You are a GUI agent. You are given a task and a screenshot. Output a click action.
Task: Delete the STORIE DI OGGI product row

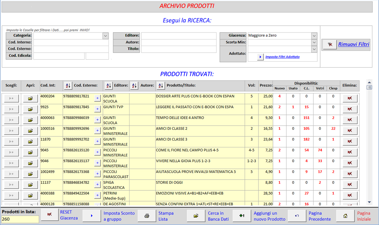click(350, 185)
